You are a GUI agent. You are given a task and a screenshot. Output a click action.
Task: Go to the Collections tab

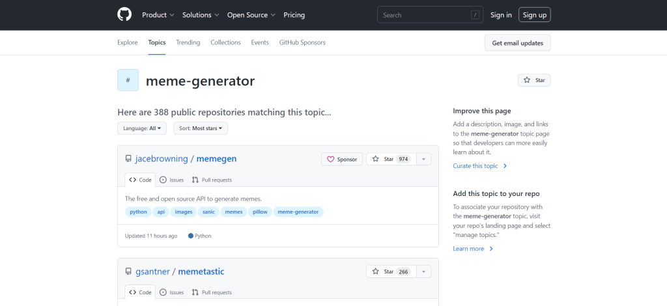[225, 42]
